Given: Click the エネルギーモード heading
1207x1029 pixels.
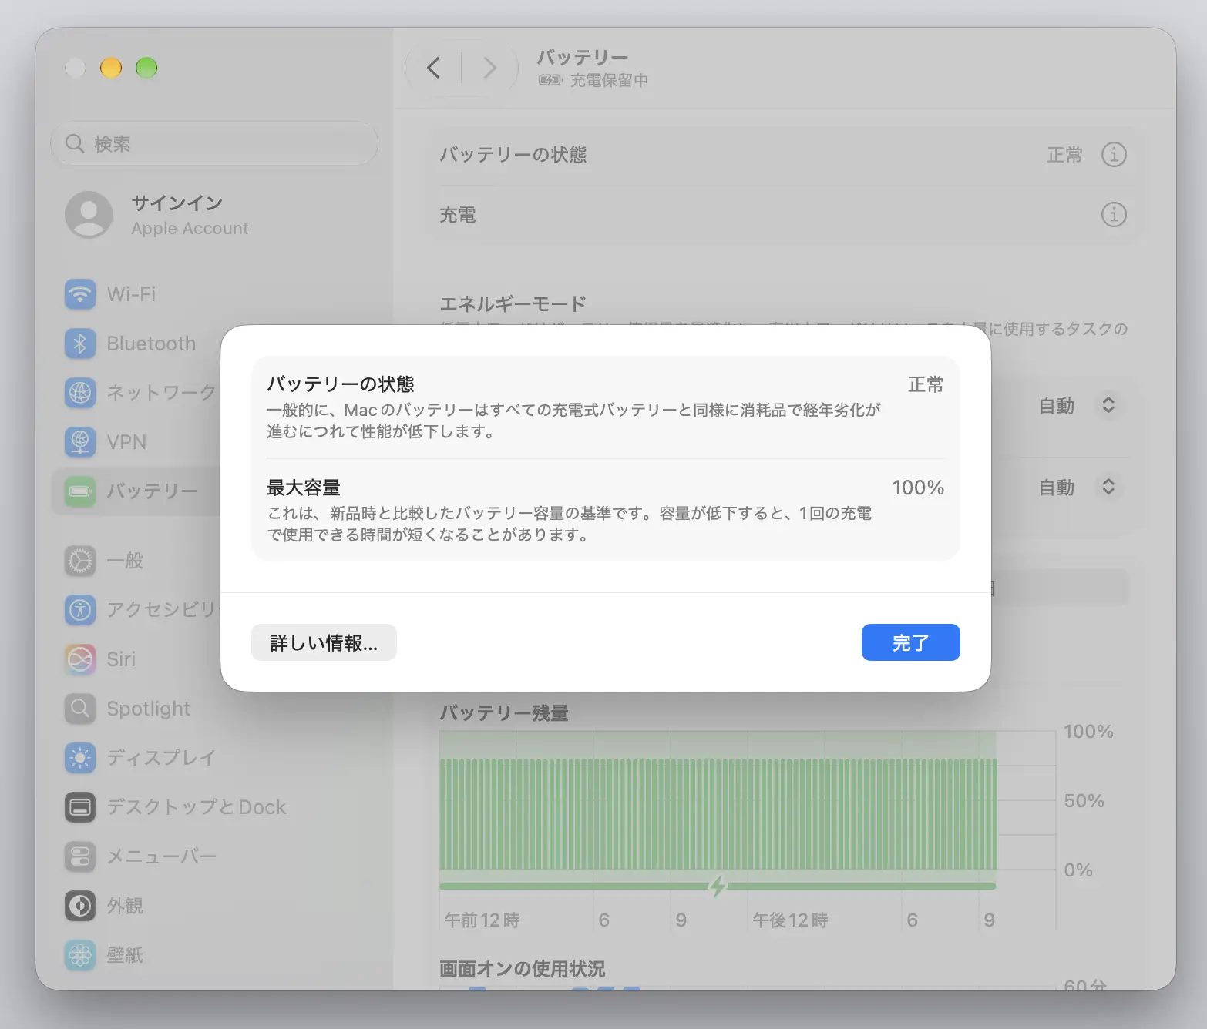Looking at the screenshot, I should 513,303.
